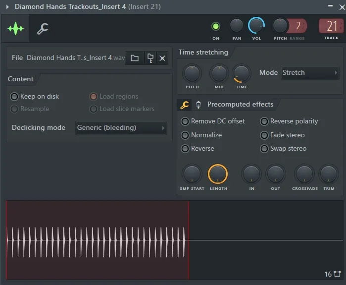
Task: Click the channel PITCH knob near RANGE
Action: point(280,25)
